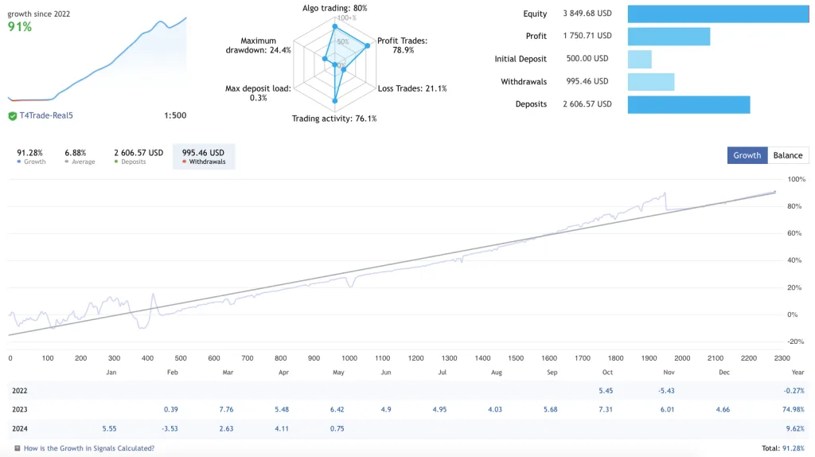815x457 pixels.
Task: Toggle the Growth series legend
Action: pyautogui.click(x=31, y=157)
